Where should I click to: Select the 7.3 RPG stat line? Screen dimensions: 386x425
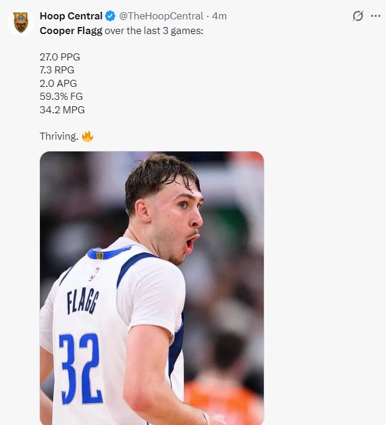pyautogui.click(x=57, y=70)
